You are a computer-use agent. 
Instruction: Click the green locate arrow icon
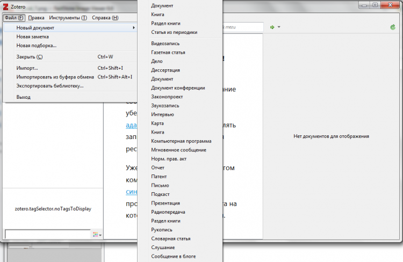[272, 27]
